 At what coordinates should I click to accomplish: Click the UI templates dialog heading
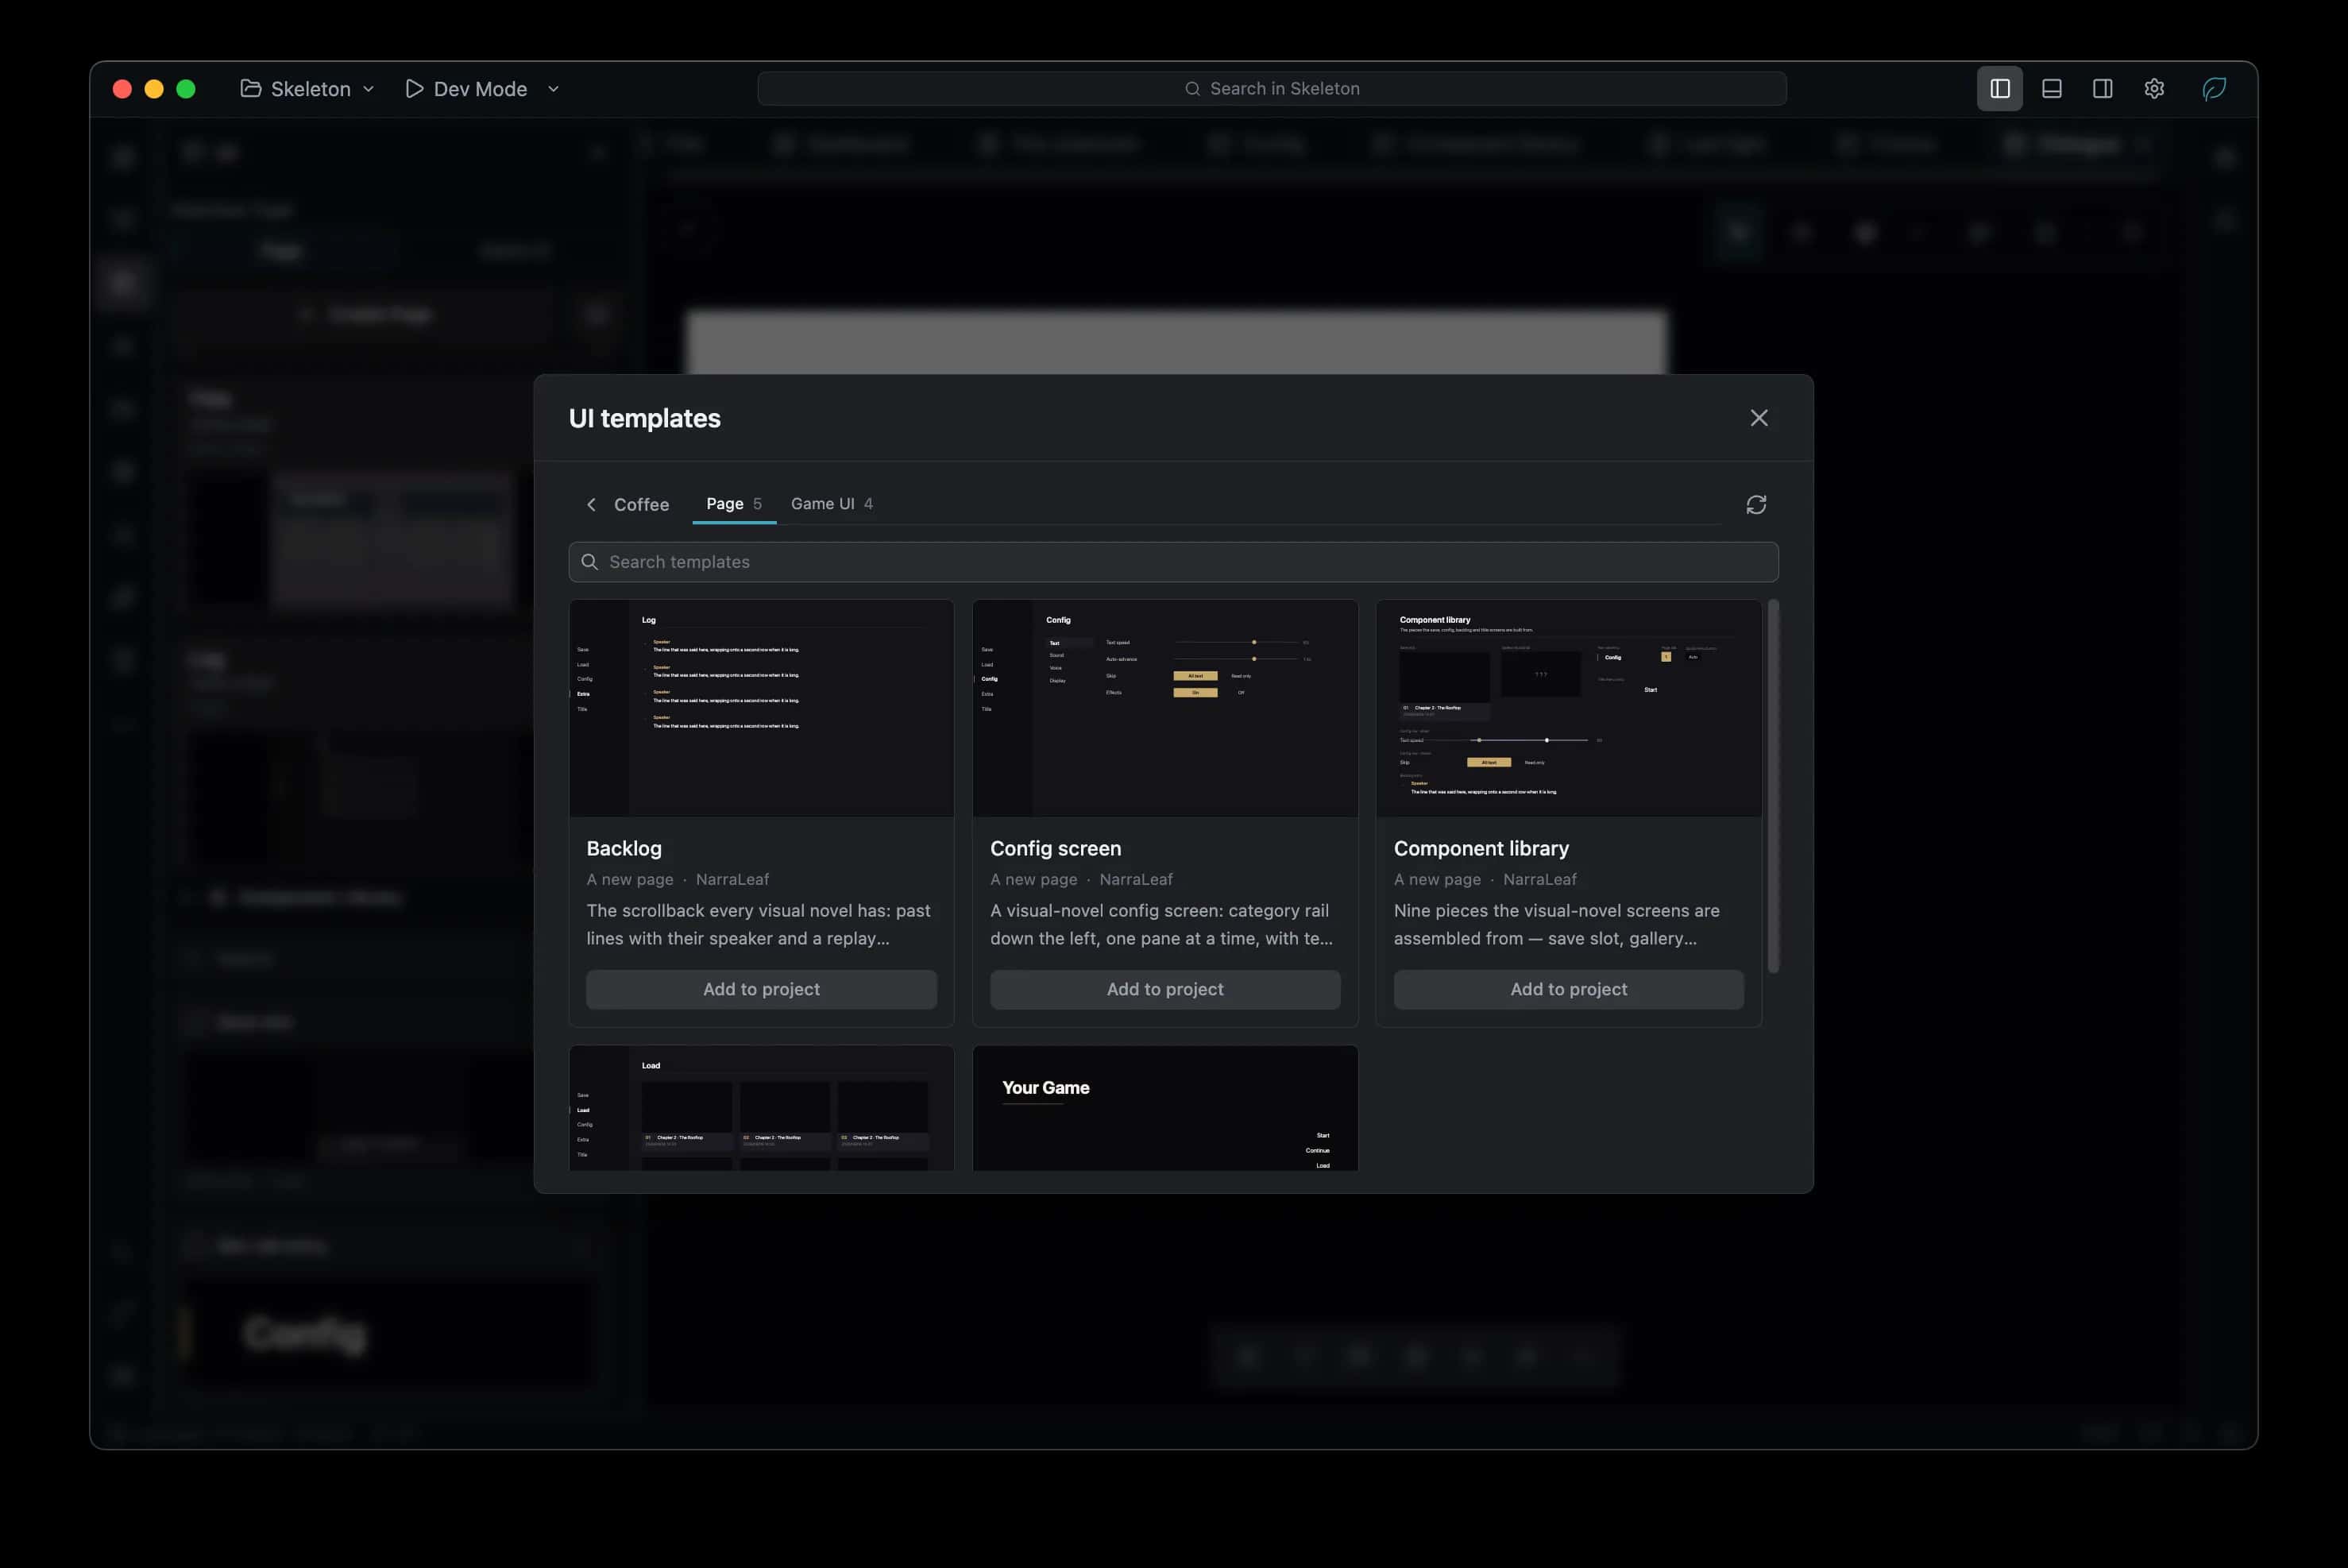pyautogui.click(x=644, y=418)
